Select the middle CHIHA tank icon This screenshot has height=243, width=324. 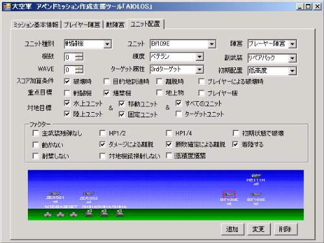(104, 214)
